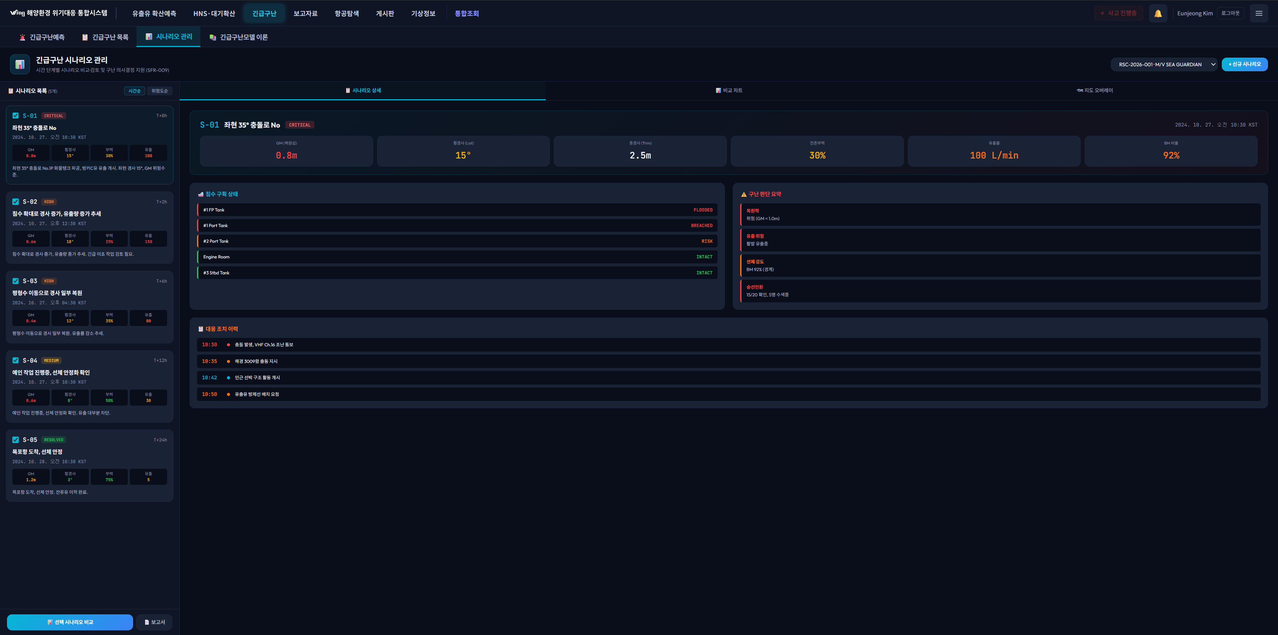Click the document icon on 보고서 button

[x=147, y=622]
